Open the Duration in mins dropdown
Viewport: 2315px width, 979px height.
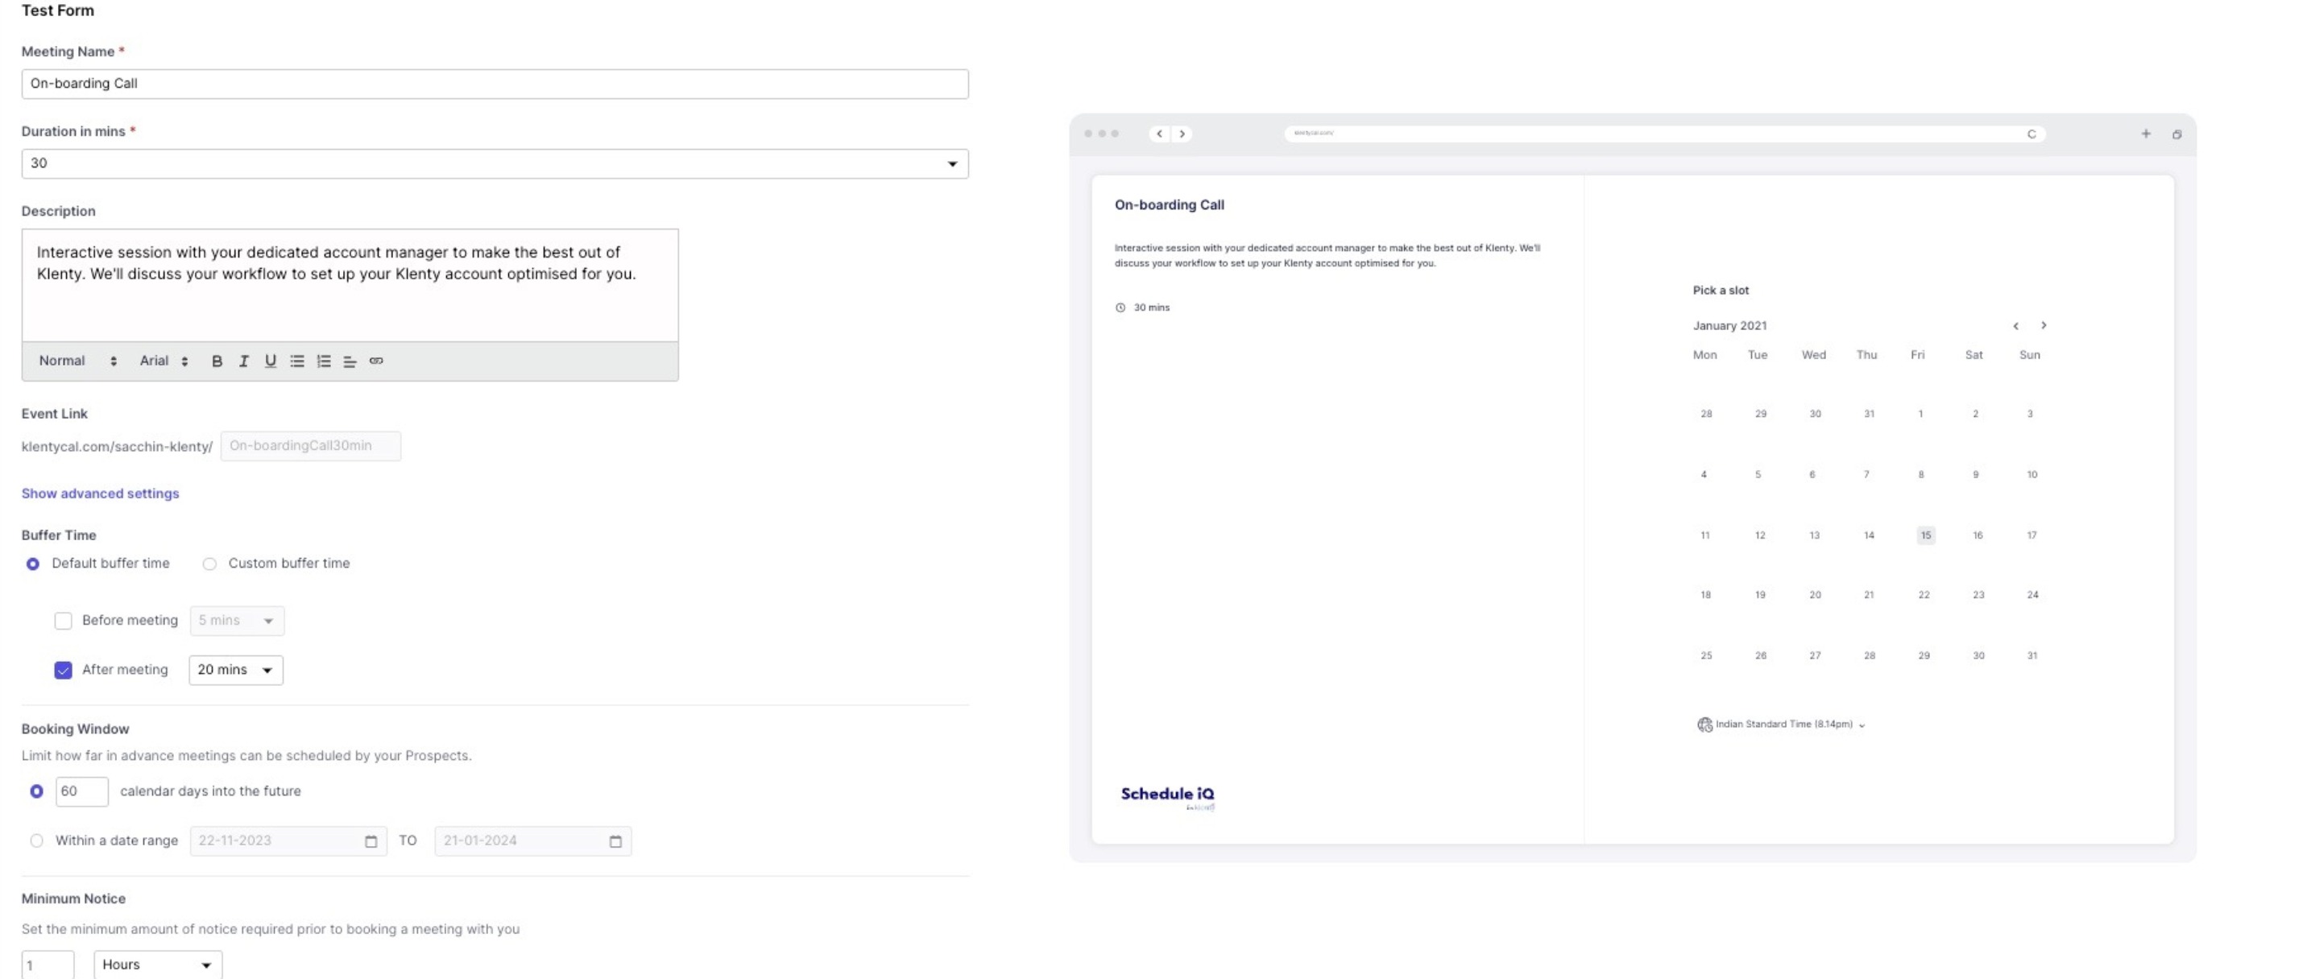click(495, 163)
